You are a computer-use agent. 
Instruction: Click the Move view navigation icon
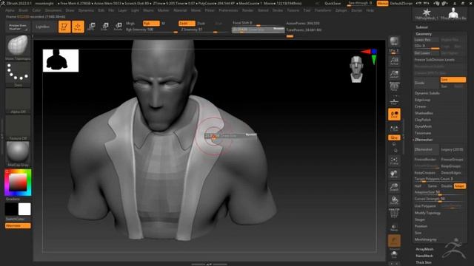click(394, 174)
